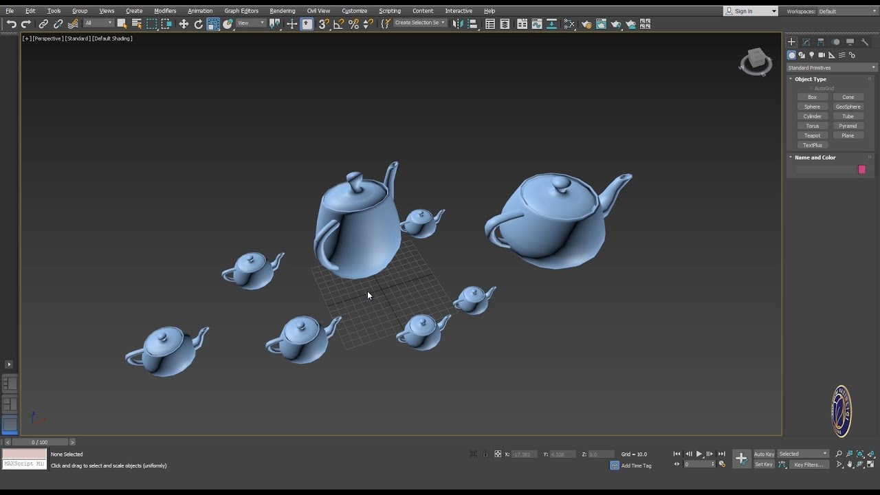Open the Rendering menu

tap(282, 11)
